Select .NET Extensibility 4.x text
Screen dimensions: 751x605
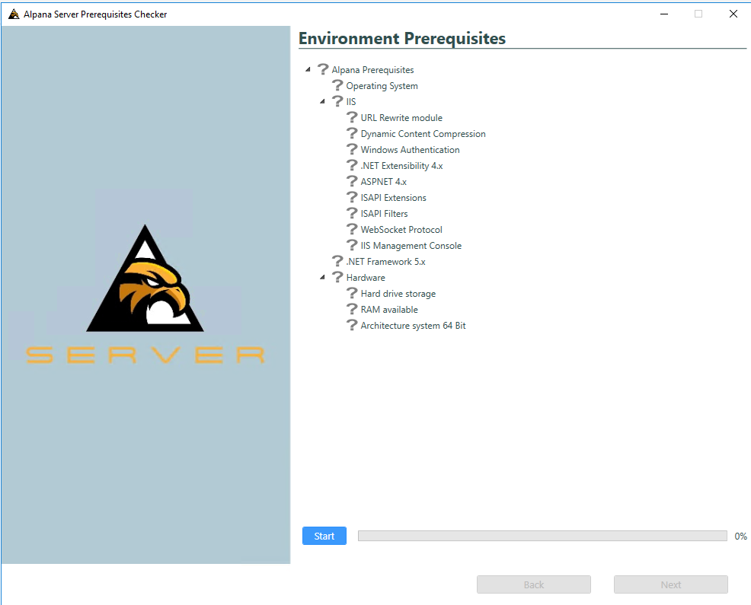(x=401, y=166)
